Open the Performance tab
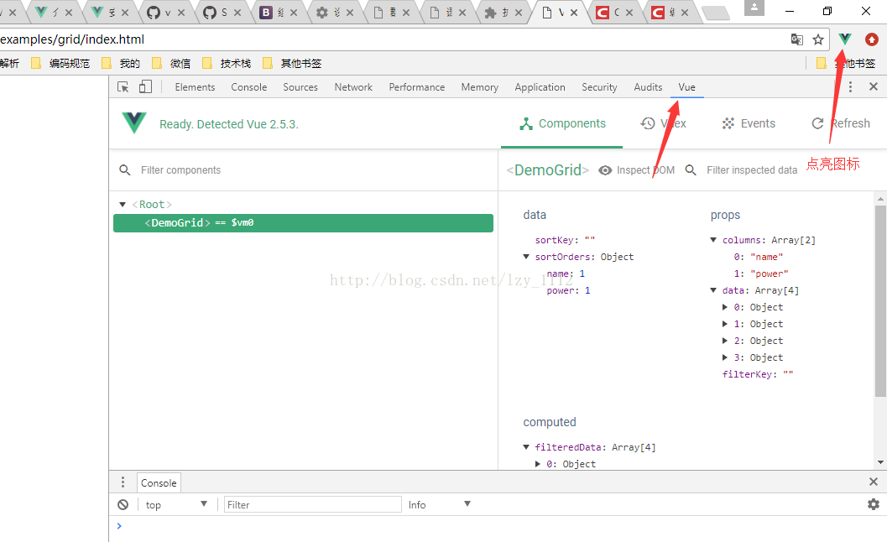Viewport: 887px width, 542px height. 417,87
